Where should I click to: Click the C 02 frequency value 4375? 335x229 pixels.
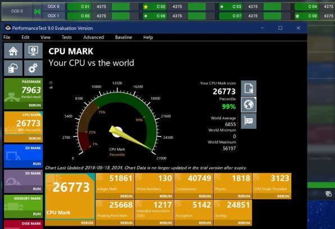tap(177, 7)
